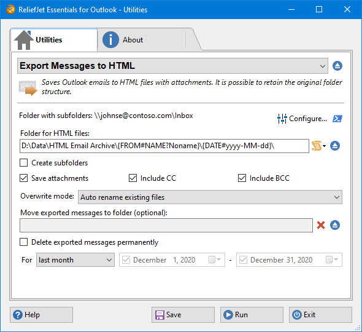Image resolution: width=362 pixels, height=332 pixels.
Task: Click the eject icon beside the utility selector
Action: tap(337, 66)
